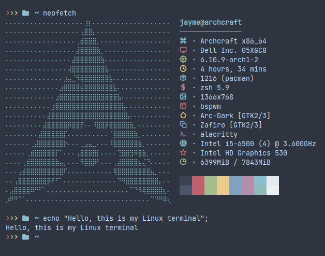This screenshot has width=325, height=256.
Task: Click the output Hello, this is my Linux terminal
Action: (72, 228)
